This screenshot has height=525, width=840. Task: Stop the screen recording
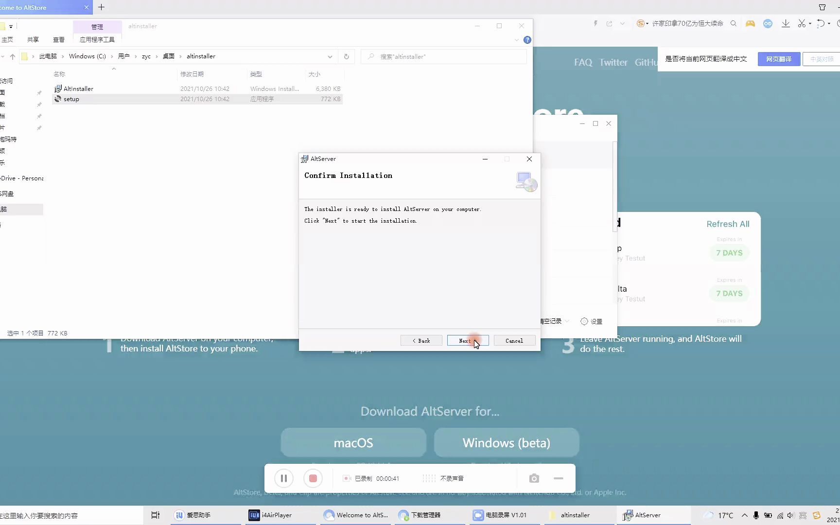[313, 478]
